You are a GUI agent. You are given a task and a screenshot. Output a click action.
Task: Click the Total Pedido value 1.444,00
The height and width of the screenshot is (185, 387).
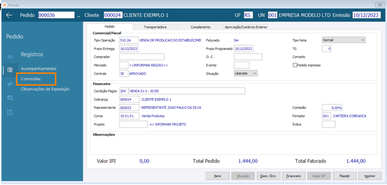[248, 161]
